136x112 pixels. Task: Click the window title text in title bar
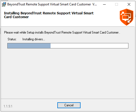[x=52, y=4]
